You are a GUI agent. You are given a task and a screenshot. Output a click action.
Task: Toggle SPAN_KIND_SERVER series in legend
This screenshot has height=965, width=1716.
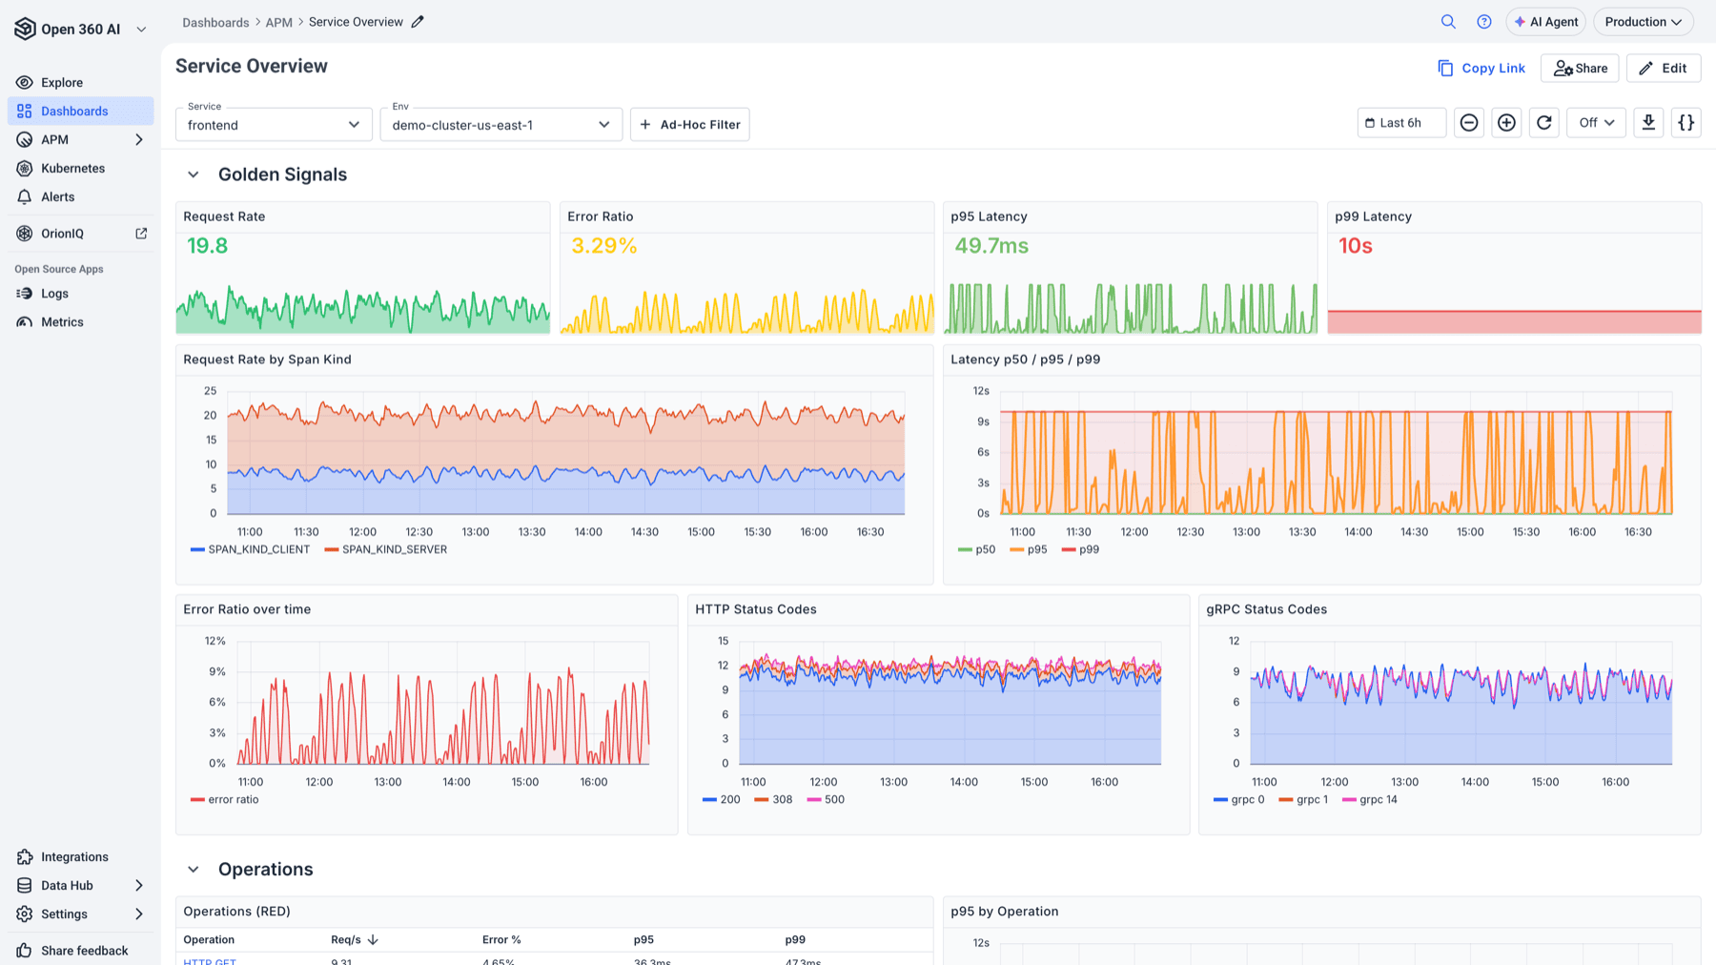pos(385,550)
